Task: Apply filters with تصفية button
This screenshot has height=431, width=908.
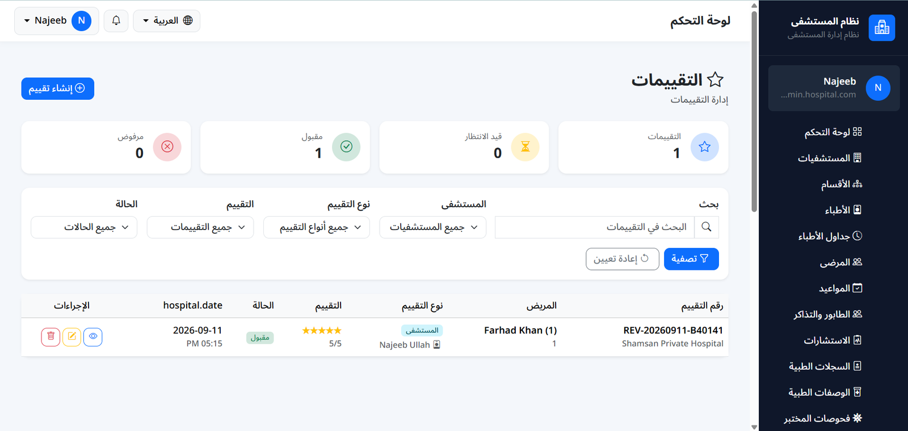Action: pos(691,259)
